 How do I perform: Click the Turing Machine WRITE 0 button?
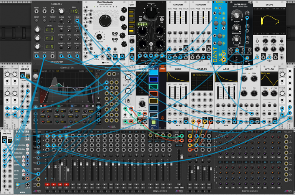(113, 33)
